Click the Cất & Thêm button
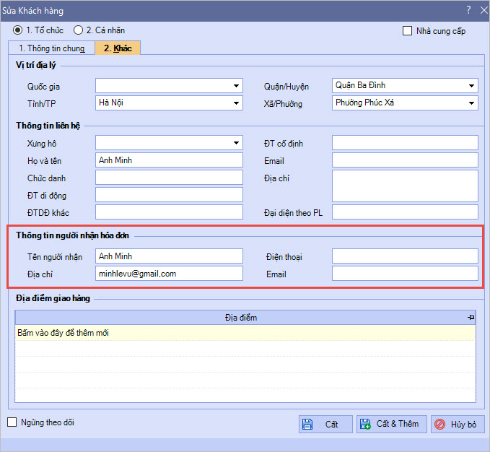 [x=392, y=424]
